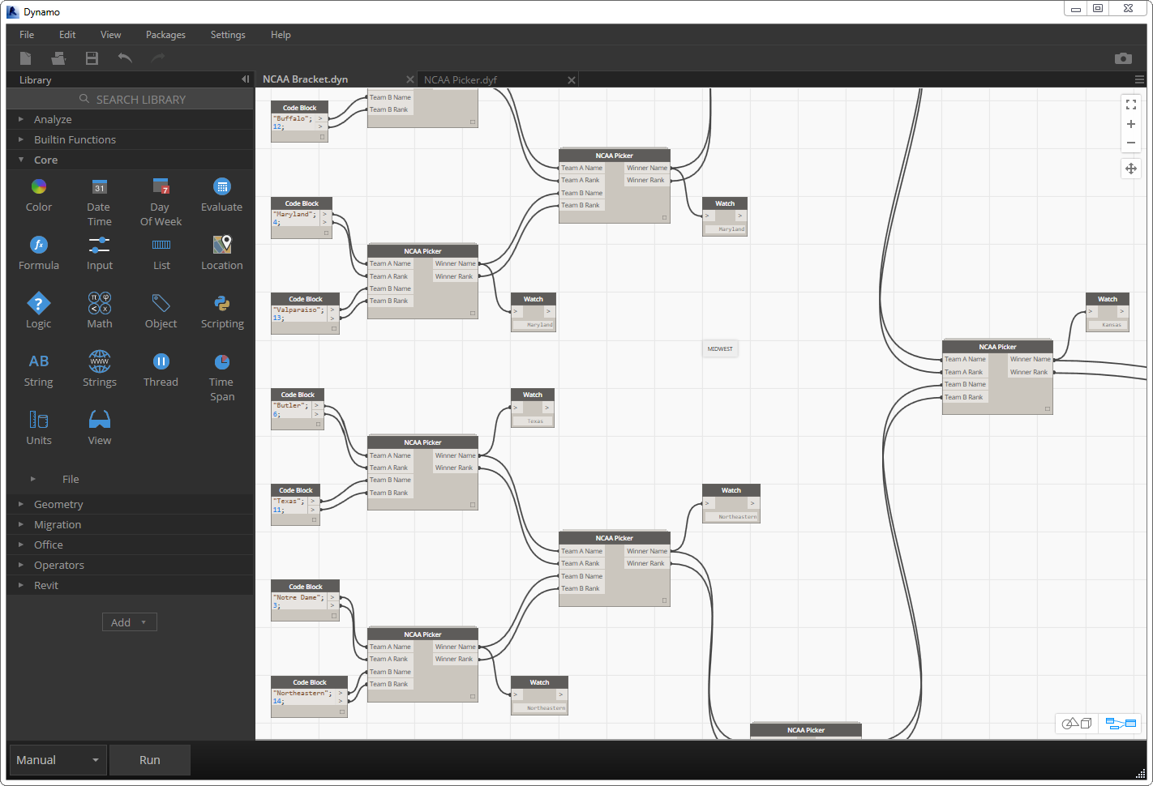
Task: Close the NCAA Picker.dyf tab
Action: (572, 79)
